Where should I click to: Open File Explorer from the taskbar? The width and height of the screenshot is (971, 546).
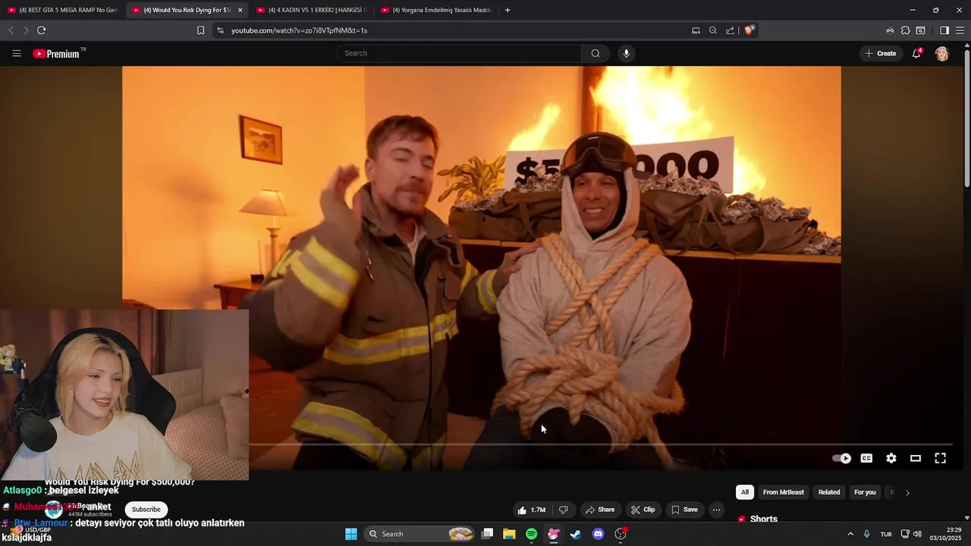[x=509, y=534]
